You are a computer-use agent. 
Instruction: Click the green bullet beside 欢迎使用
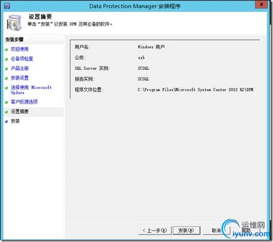point(7,49)
